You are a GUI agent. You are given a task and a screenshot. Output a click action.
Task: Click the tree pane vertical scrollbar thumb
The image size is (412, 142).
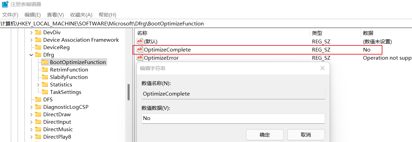coord(129,92)
